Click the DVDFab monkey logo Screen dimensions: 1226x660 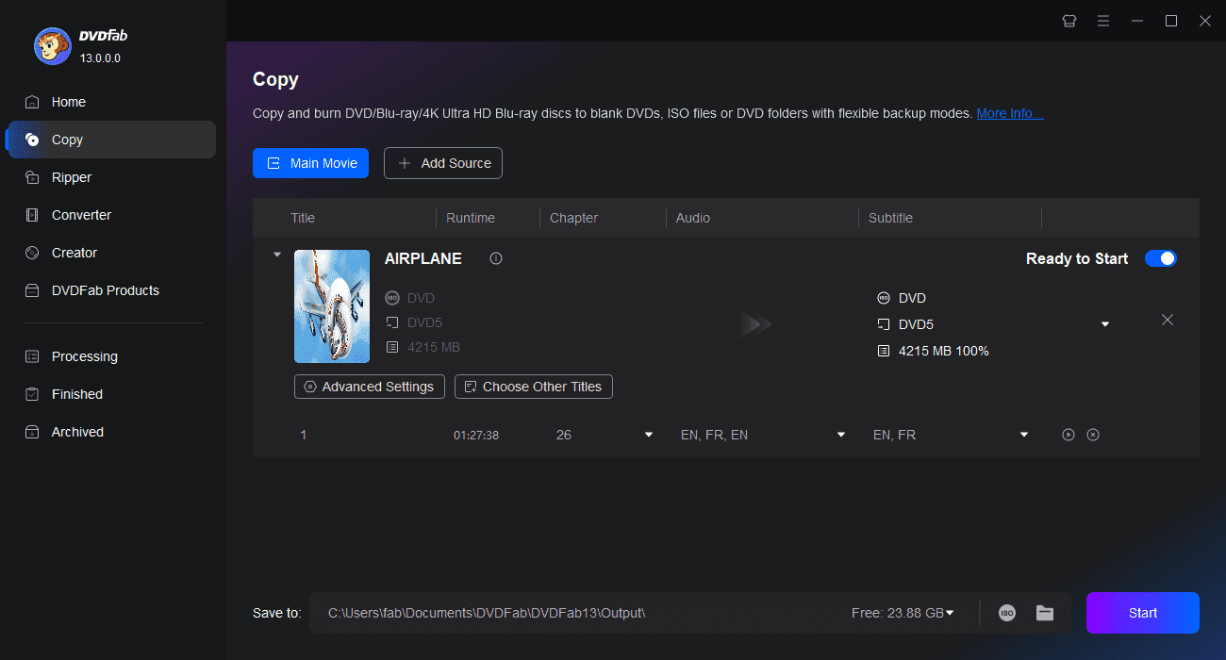coord(52,46)
